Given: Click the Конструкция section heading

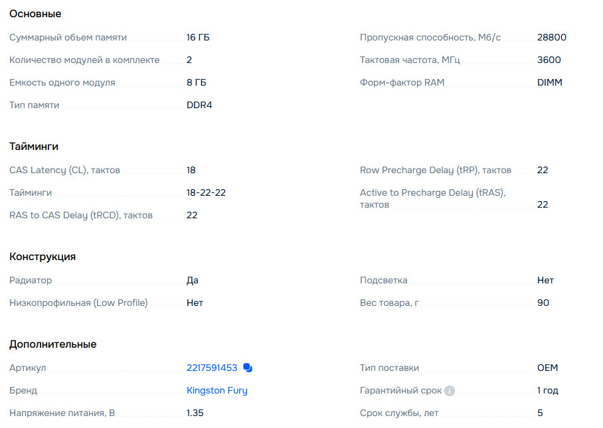Looking at the screenshot, I should point(43,257).
